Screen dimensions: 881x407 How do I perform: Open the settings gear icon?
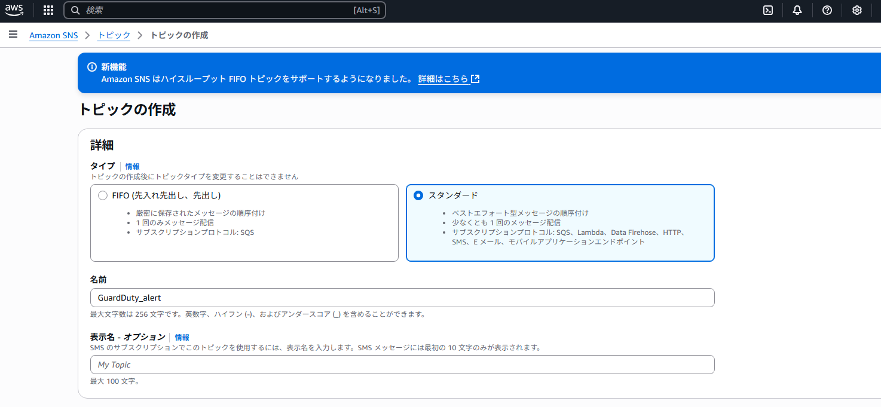coord(857,10)
